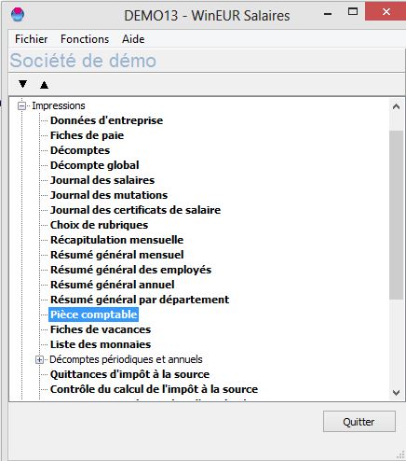Click the scrollbar up arrow
This screenshot has width=406, height=461.
(396, 106)
